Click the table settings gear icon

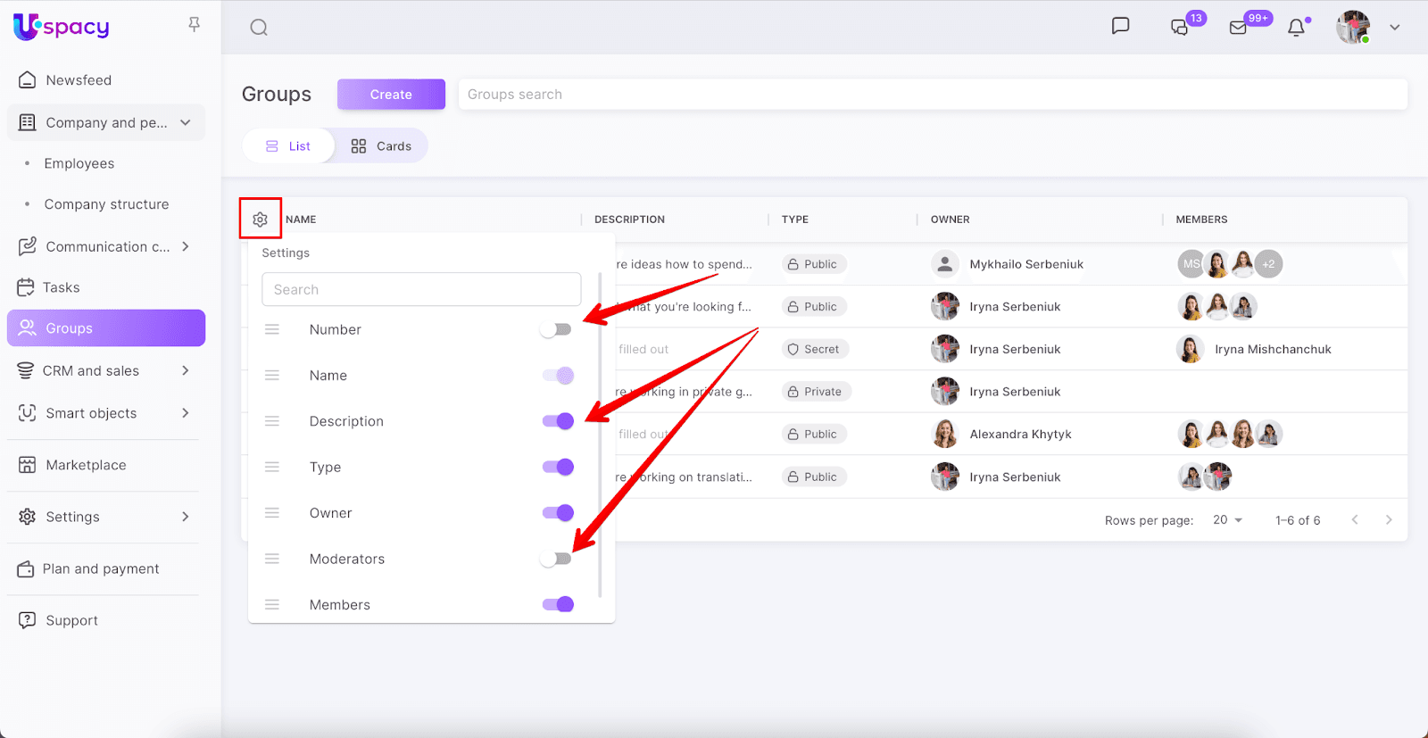pyautogui.click(x=260, y=220)
